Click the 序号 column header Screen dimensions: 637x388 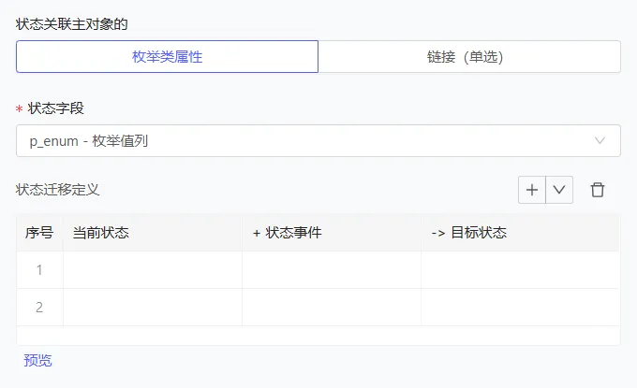[39, 233]
